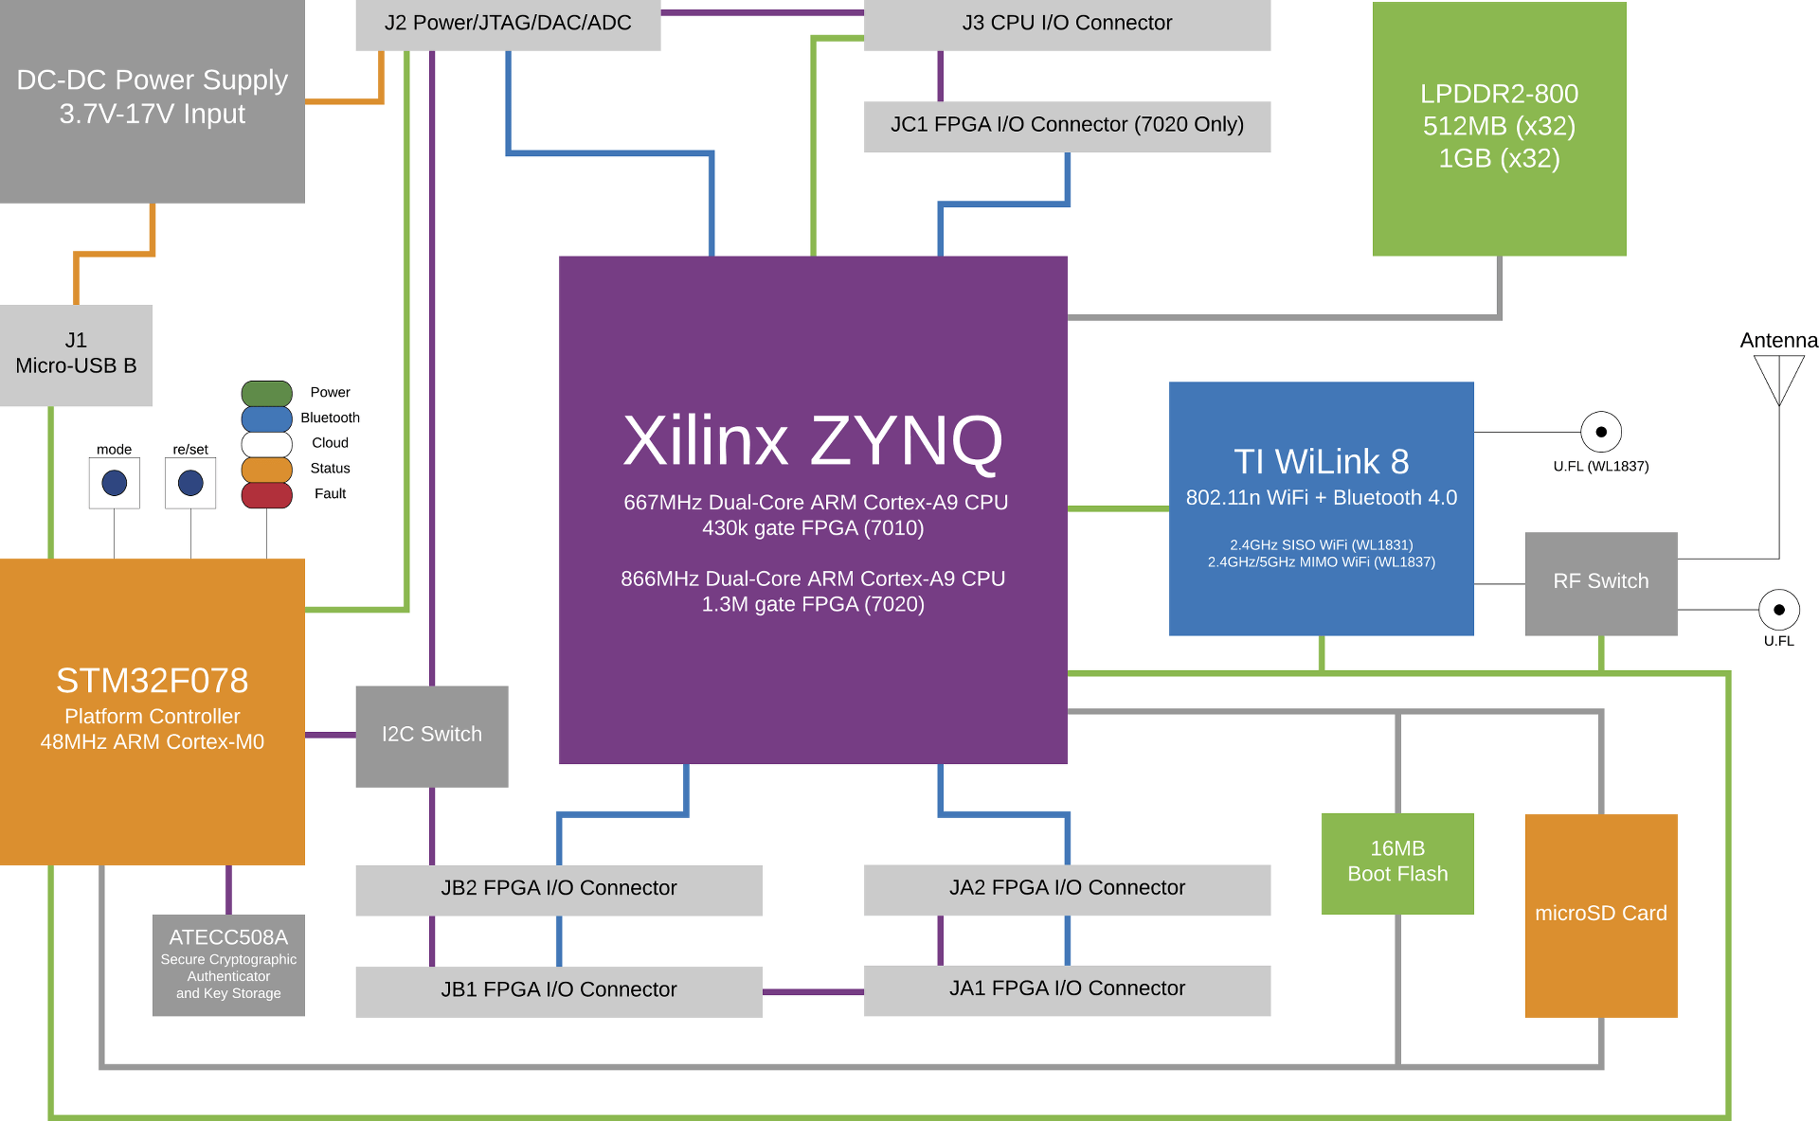Click the JC1 FPGA I/O Connector block
The image size is (1819, 1121).
(1067, 126)
